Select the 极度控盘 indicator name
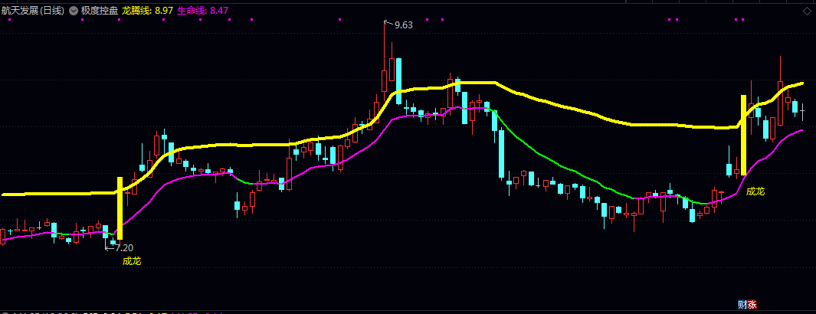This screenshot has height=314, width=816. pyautogui.click(x=99, y=10)
